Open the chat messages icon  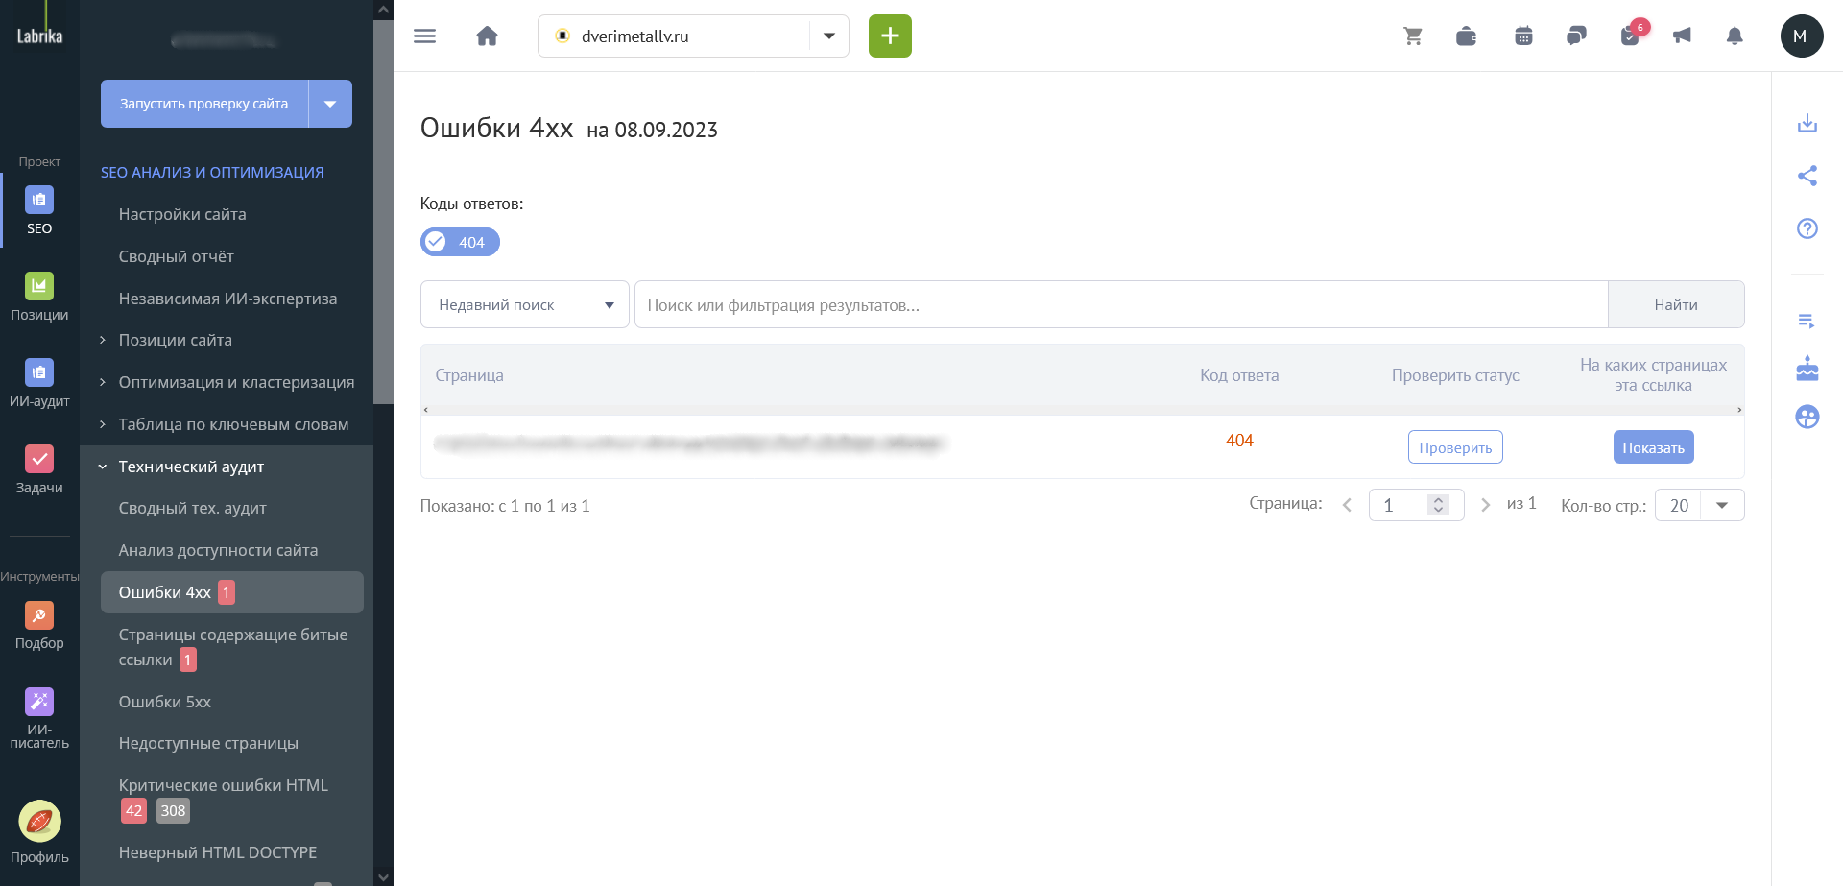[x=1576, y=36]
